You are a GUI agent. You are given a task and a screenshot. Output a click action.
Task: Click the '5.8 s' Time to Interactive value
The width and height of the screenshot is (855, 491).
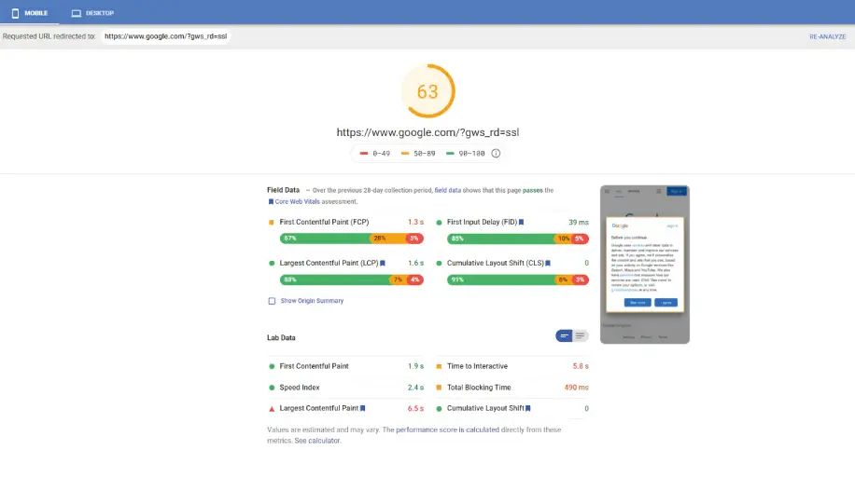(581, 366)
